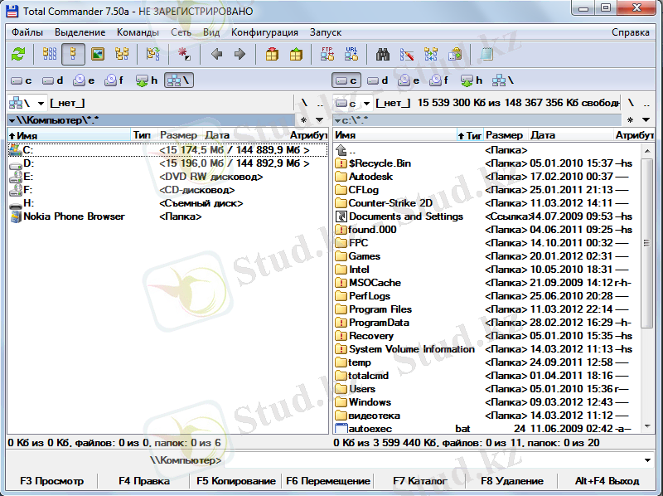This screenshot has height=496, width=663.
Task: Toggle the Brief view mode button
Action: (50, 55)
